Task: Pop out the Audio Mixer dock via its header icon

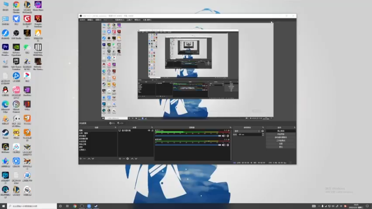Action: pos(230,127)
